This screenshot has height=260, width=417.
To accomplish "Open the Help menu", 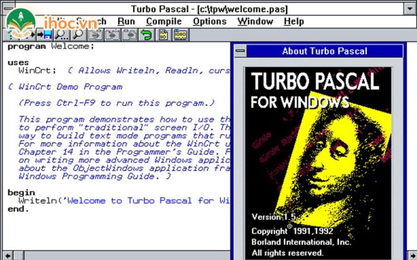I will pos(293,22).
